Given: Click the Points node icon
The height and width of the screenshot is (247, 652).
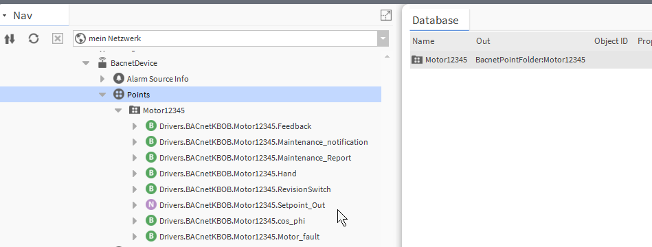Looking at the screenshot, I should (x=119, y=94).
